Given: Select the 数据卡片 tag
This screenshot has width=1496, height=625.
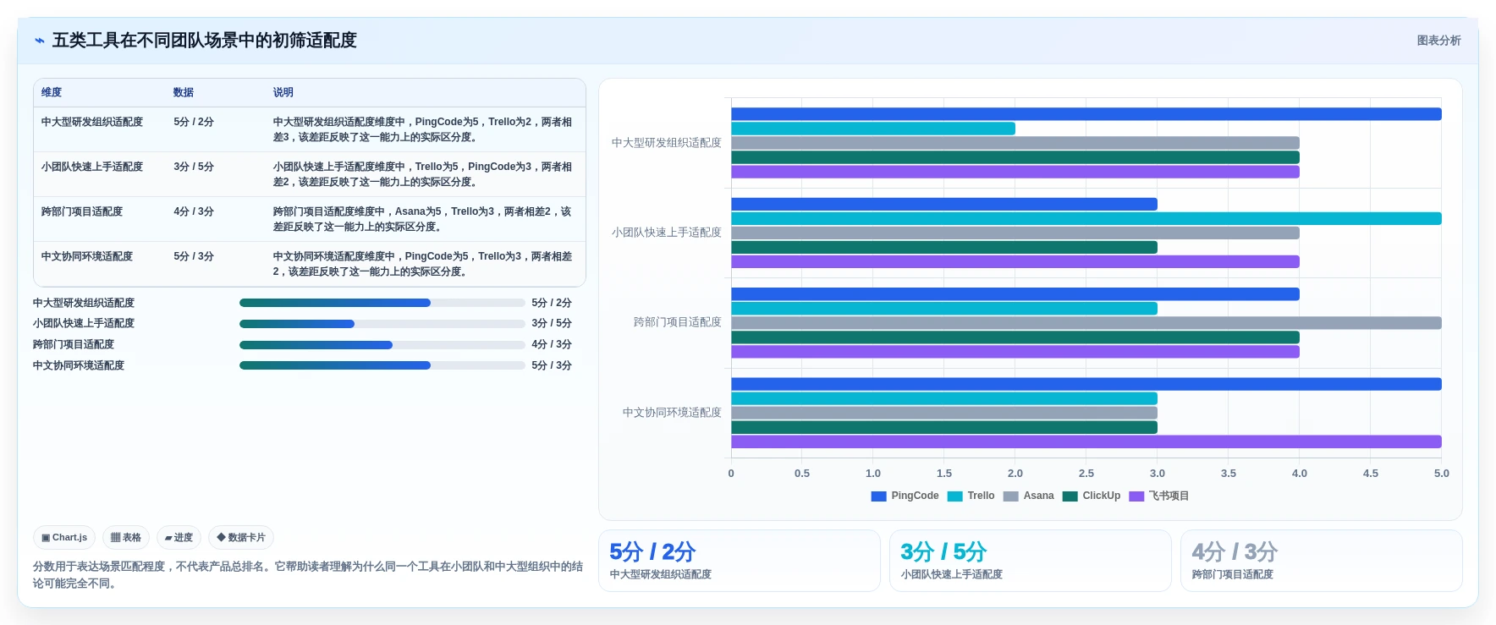Looking at the screenshot, I should pyautogui.click(x=241, y=537).
